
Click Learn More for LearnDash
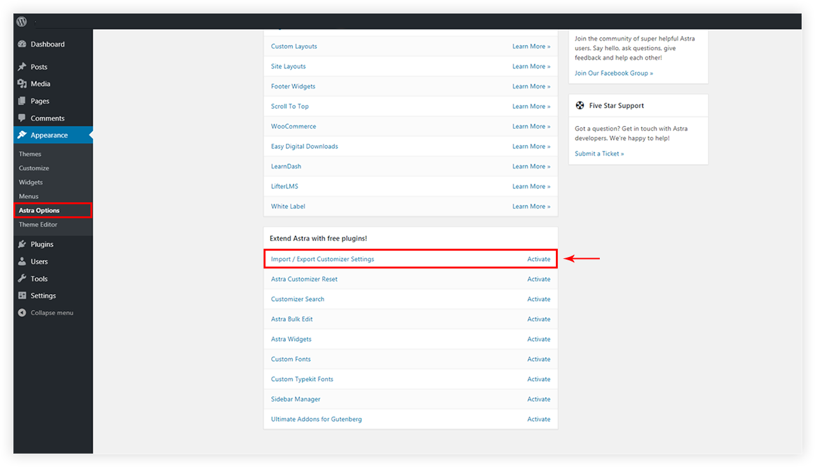coord(531,167)
